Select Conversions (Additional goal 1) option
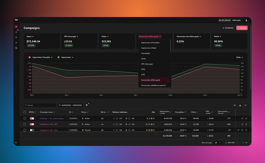 tap(155, 85)
